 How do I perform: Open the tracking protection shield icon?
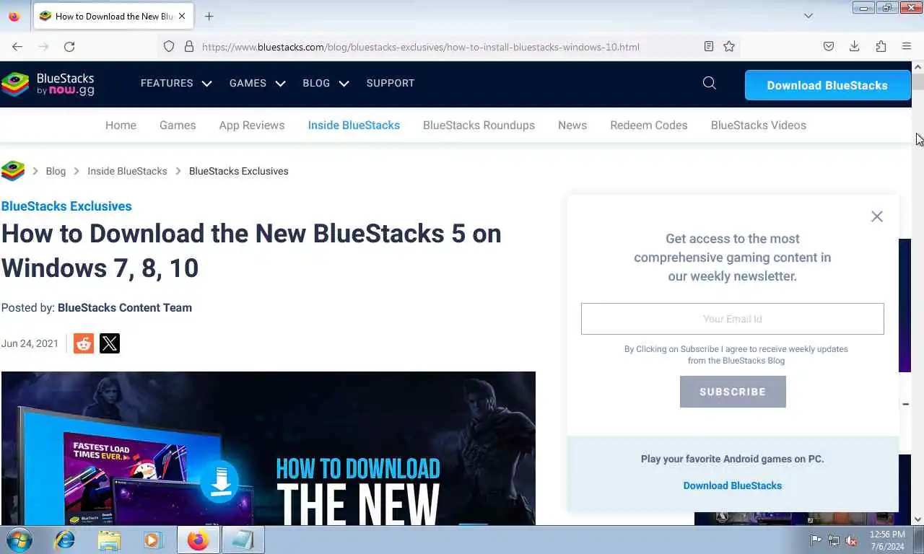tap(169, 46)
